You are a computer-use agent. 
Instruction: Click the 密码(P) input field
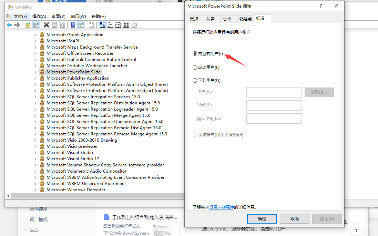(x=274, y=105)
